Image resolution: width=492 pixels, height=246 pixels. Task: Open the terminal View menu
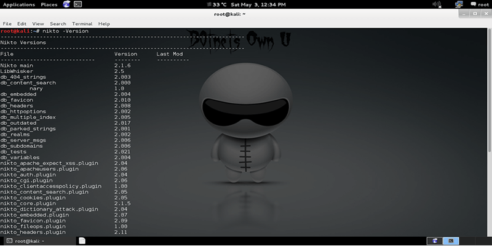[38, 23]
